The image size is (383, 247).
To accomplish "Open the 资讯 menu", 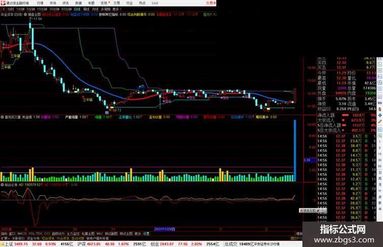I will (x=66, y=3).
